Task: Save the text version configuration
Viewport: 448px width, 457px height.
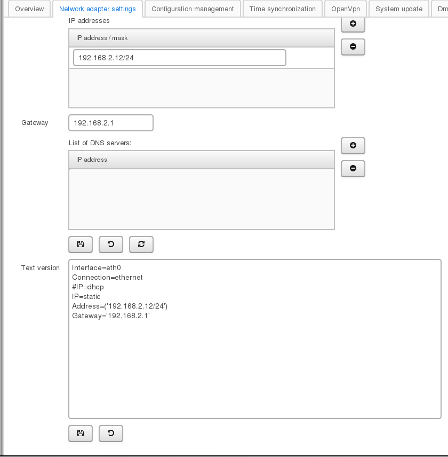Action: 81,434
